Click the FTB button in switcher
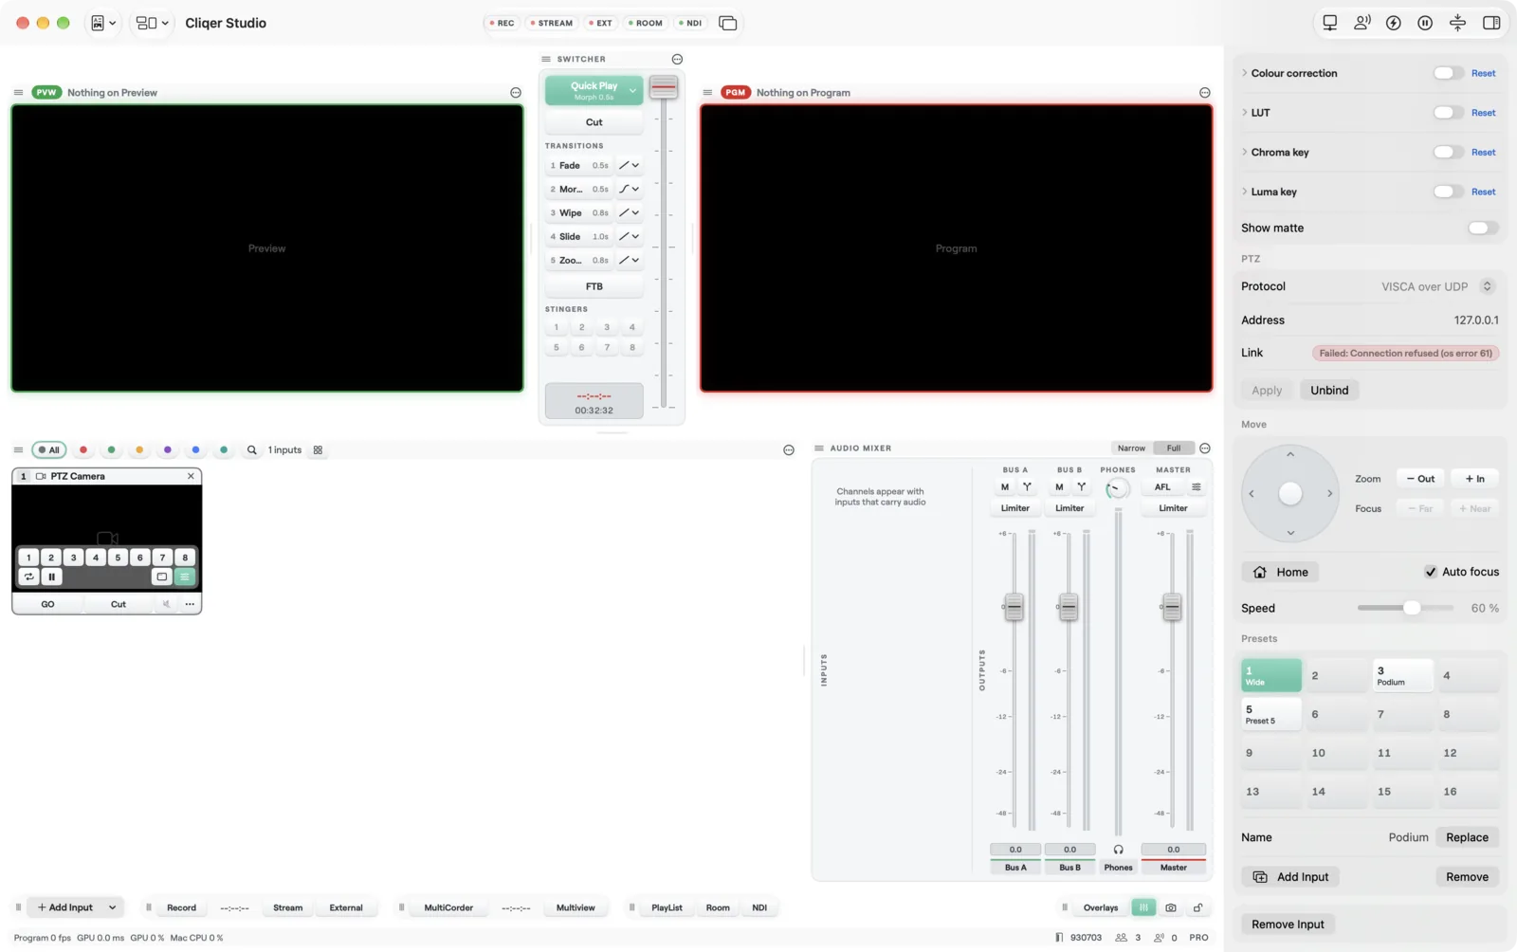This screenshot has width=1517, height=952. click(x=594, y=286)
